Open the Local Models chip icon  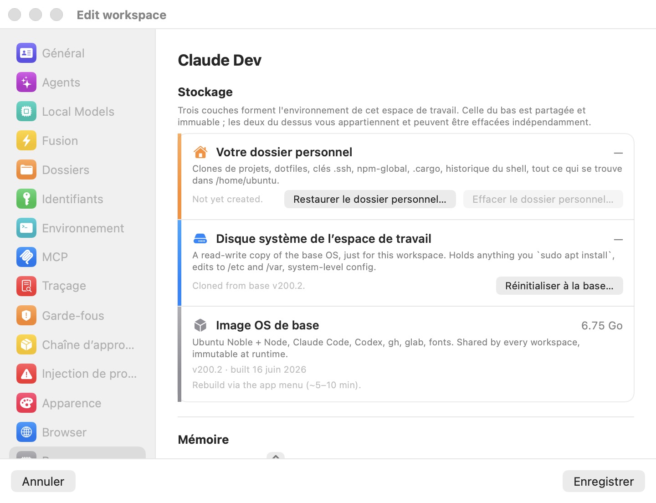point(26,112)
